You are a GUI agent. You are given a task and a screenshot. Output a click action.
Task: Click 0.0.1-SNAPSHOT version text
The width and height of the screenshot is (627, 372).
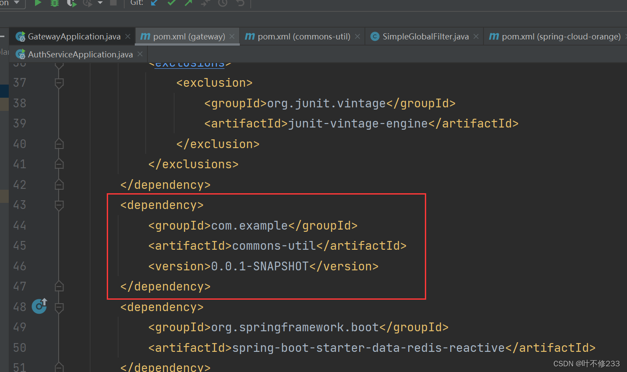click(x=260, y=266)
